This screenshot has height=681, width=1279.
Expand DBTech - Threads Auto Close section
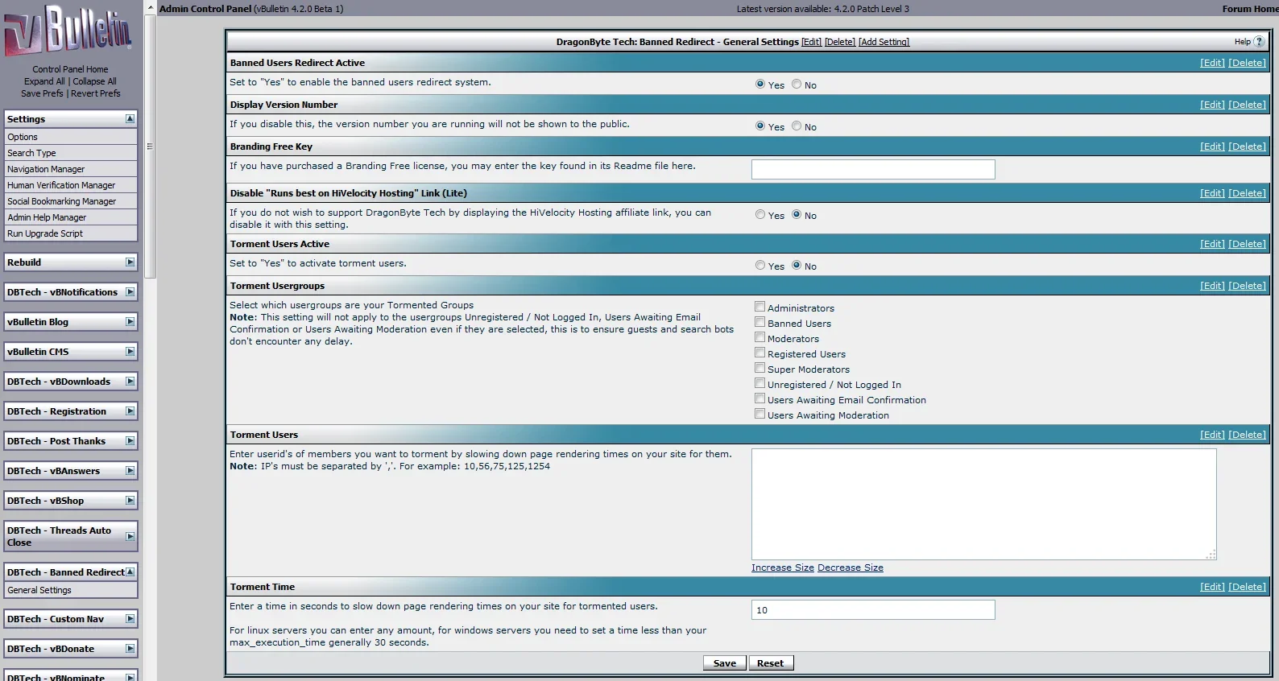(130, 536)
